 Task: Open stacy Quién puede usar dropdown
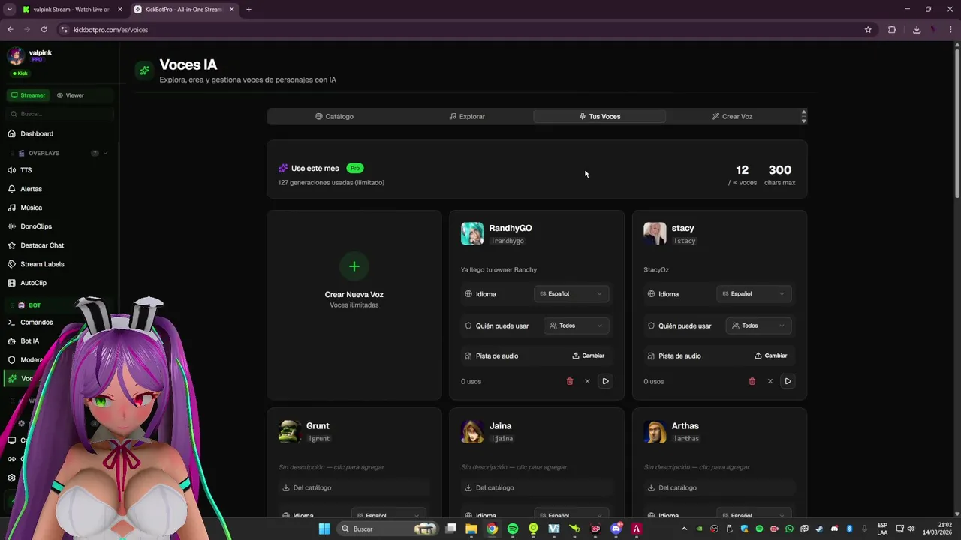758,325
